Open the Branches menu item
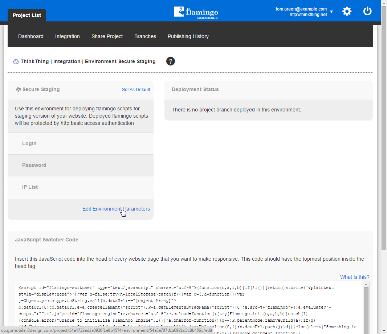Viewport: 387px width, 334px height. [145, 36]
